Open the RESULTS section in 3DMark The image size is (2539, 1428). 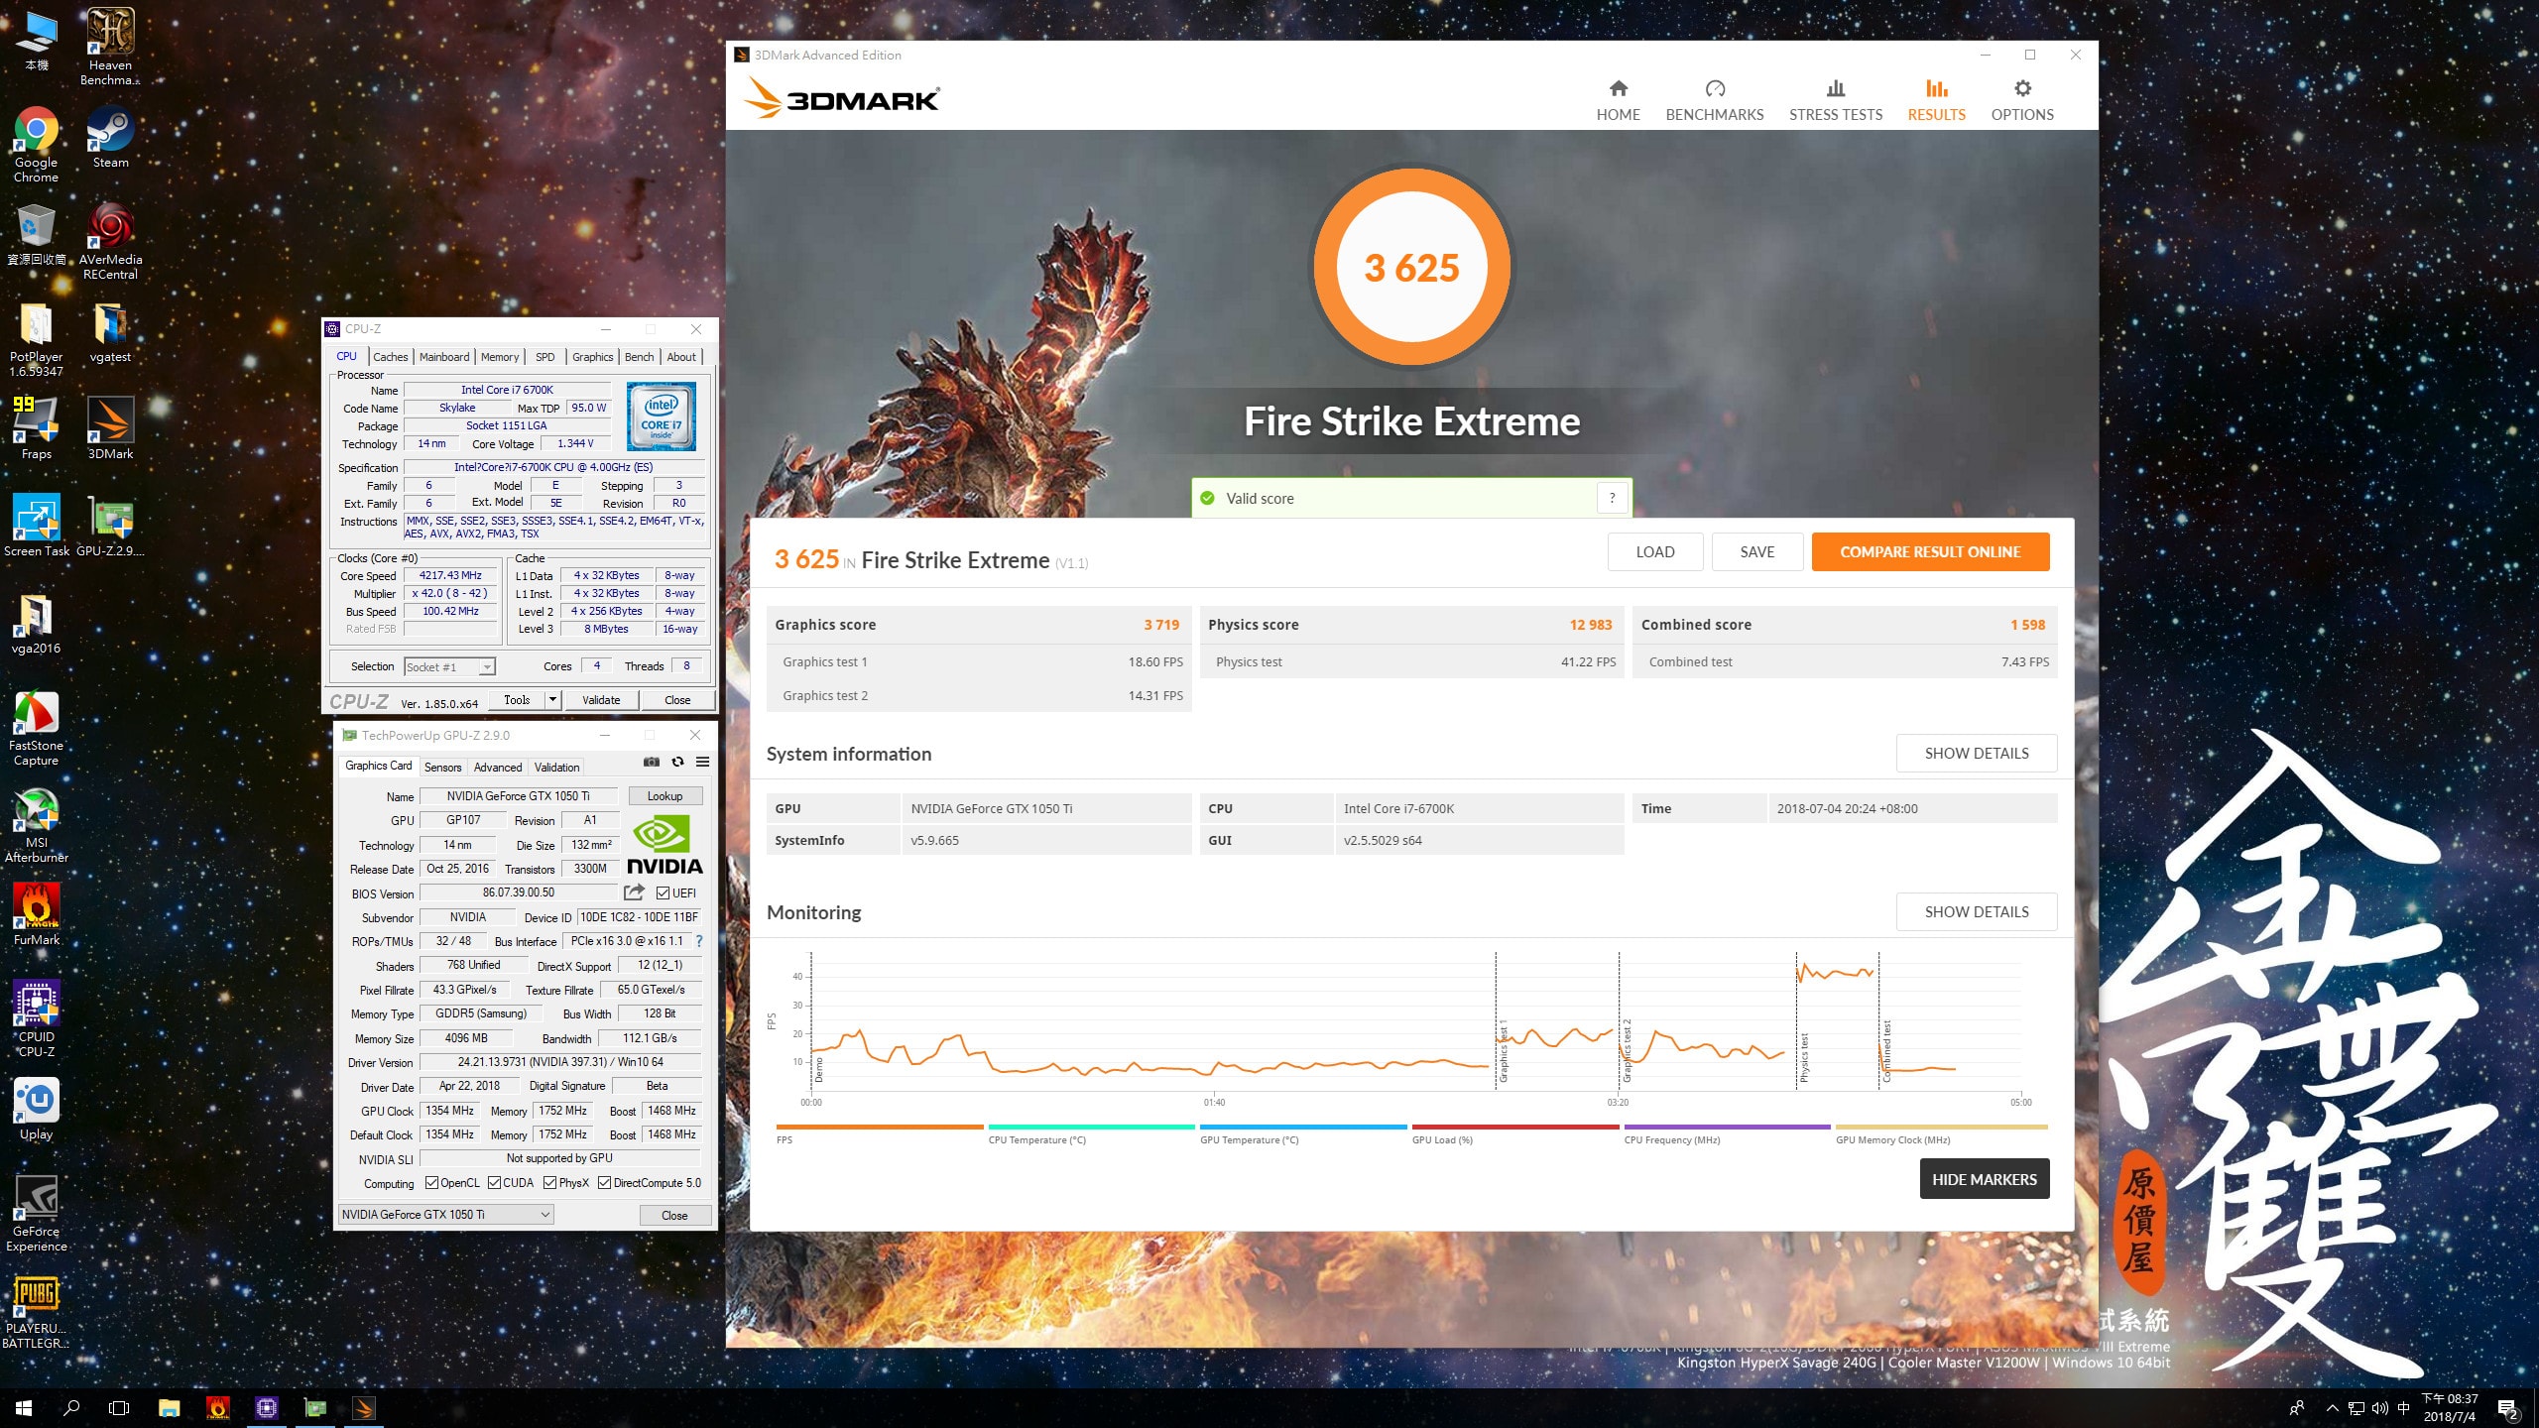(x=1936, y=100)
